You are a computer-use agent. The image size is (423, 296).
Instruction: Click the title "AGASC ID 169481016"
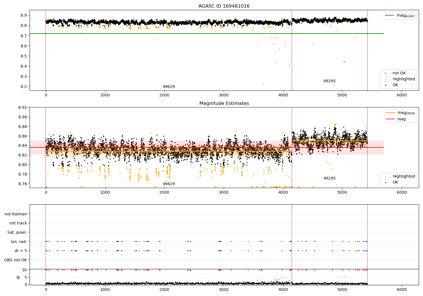click(x=224, y=6)
